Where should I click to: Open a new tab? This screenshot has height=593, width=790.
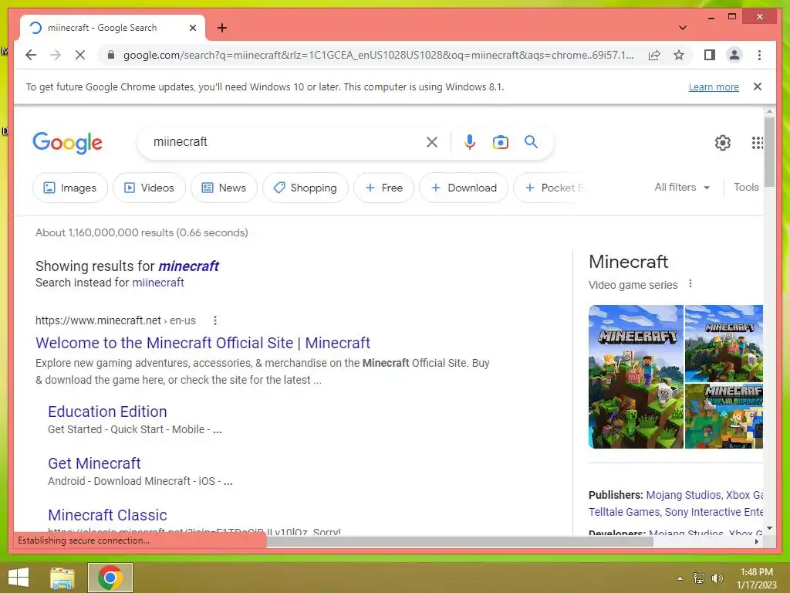pyautogui.click(x=221, y=28)
